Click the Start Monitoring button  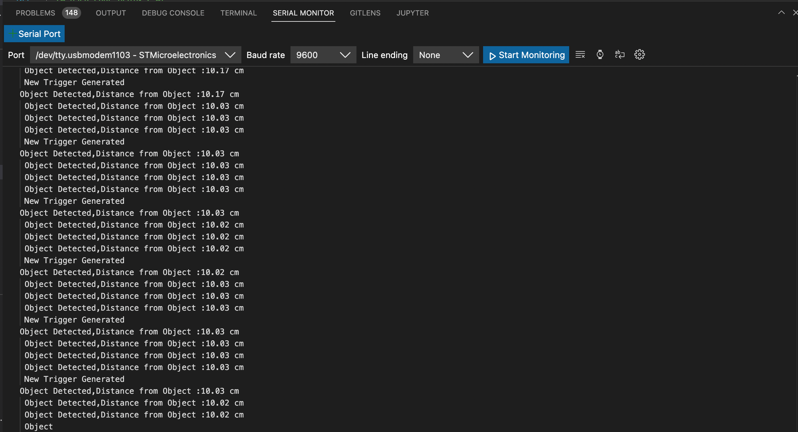[x=526, y=55]
